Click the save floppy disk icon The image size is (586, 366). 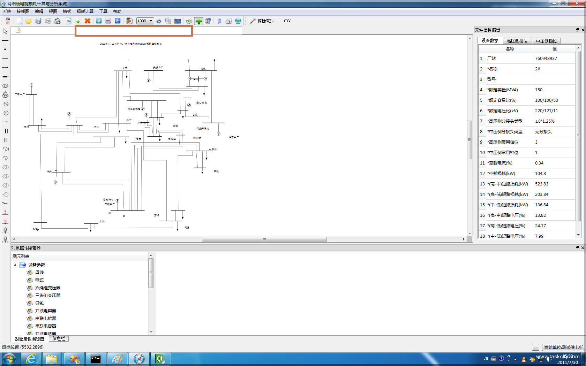point(38,21)
